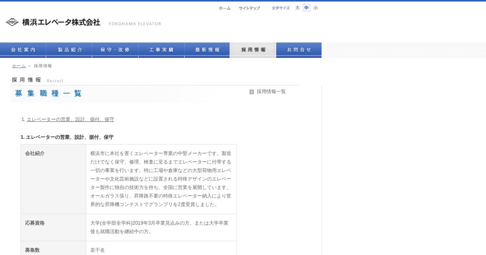Click the 若干名 table value
Viewport: 486px width, 255px height.
click(x=98, y=250)
